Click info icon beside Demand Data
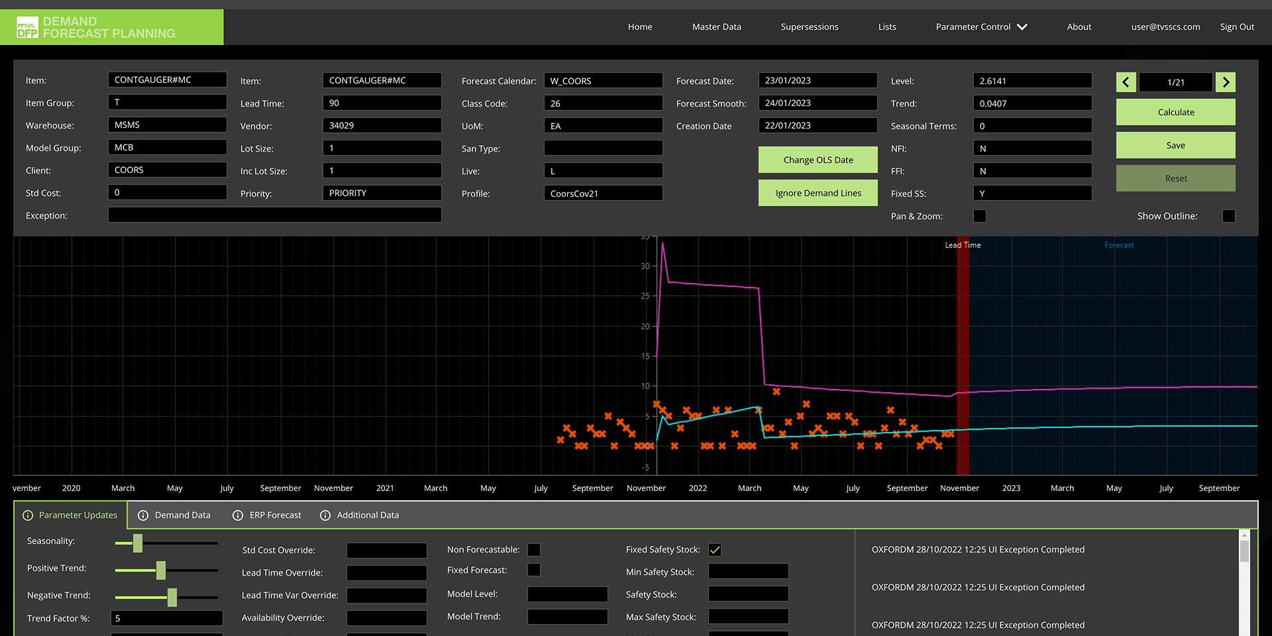This screenshot has height=636, width=1272. 143,515
